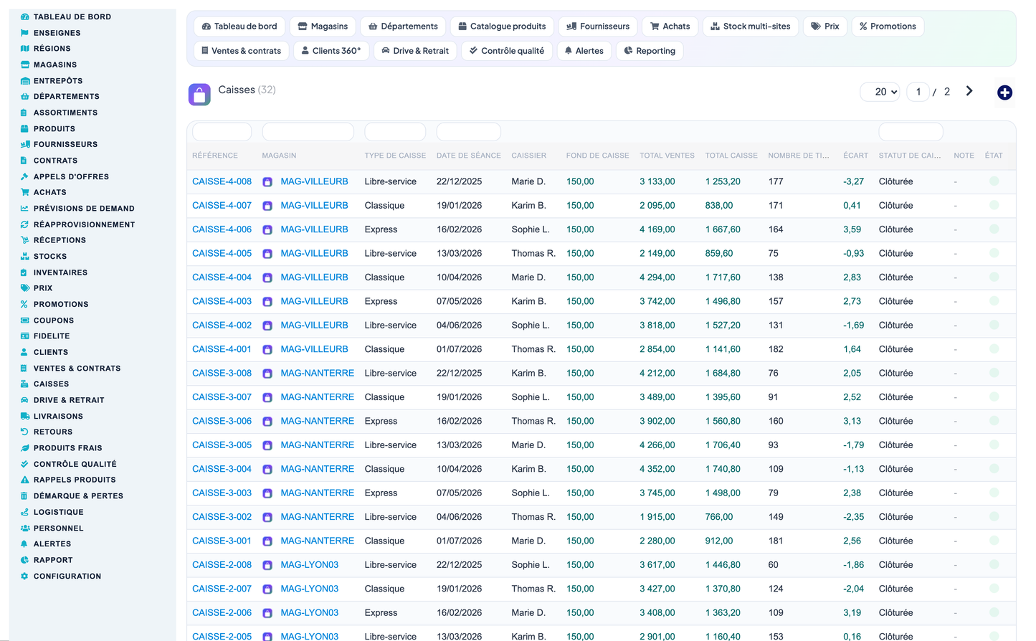Toggle état indicator for CAISSE-4-005
Viewport: 1036px width, 641px height.
[994, 253]
